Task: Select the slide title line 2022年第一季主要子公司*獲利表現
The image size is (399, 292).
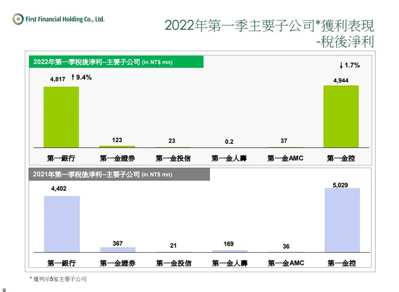Action: point(269,26)
